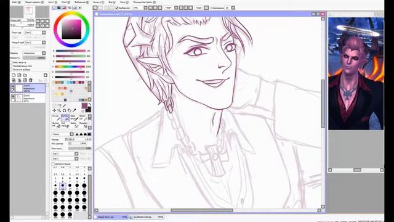
Task: Hide the top layer via eye icon
Action: pos(13,86)
